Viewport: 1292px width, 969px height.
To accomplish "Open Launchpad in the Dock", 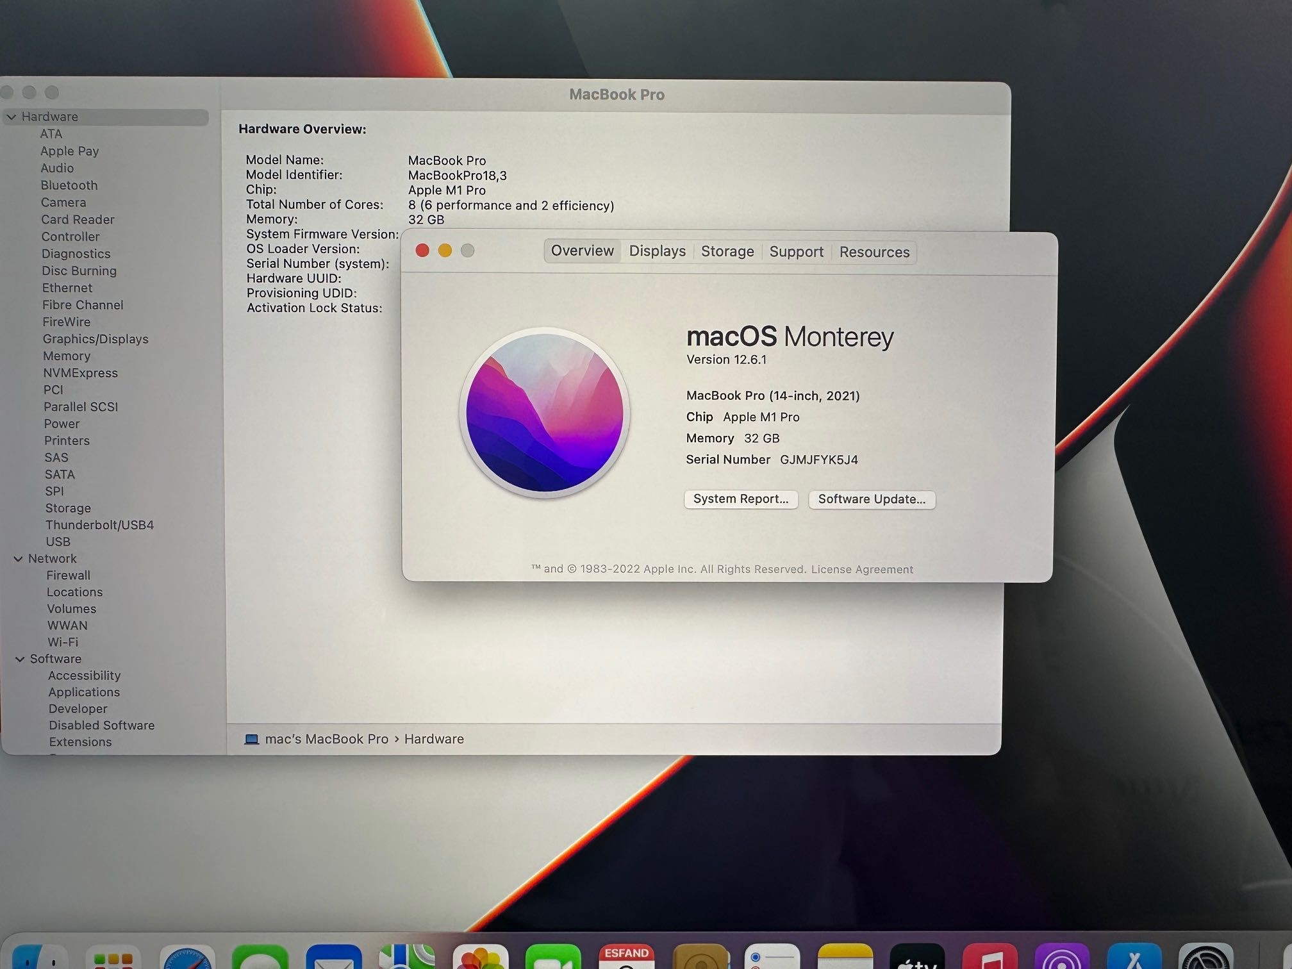I will [113, 957].
